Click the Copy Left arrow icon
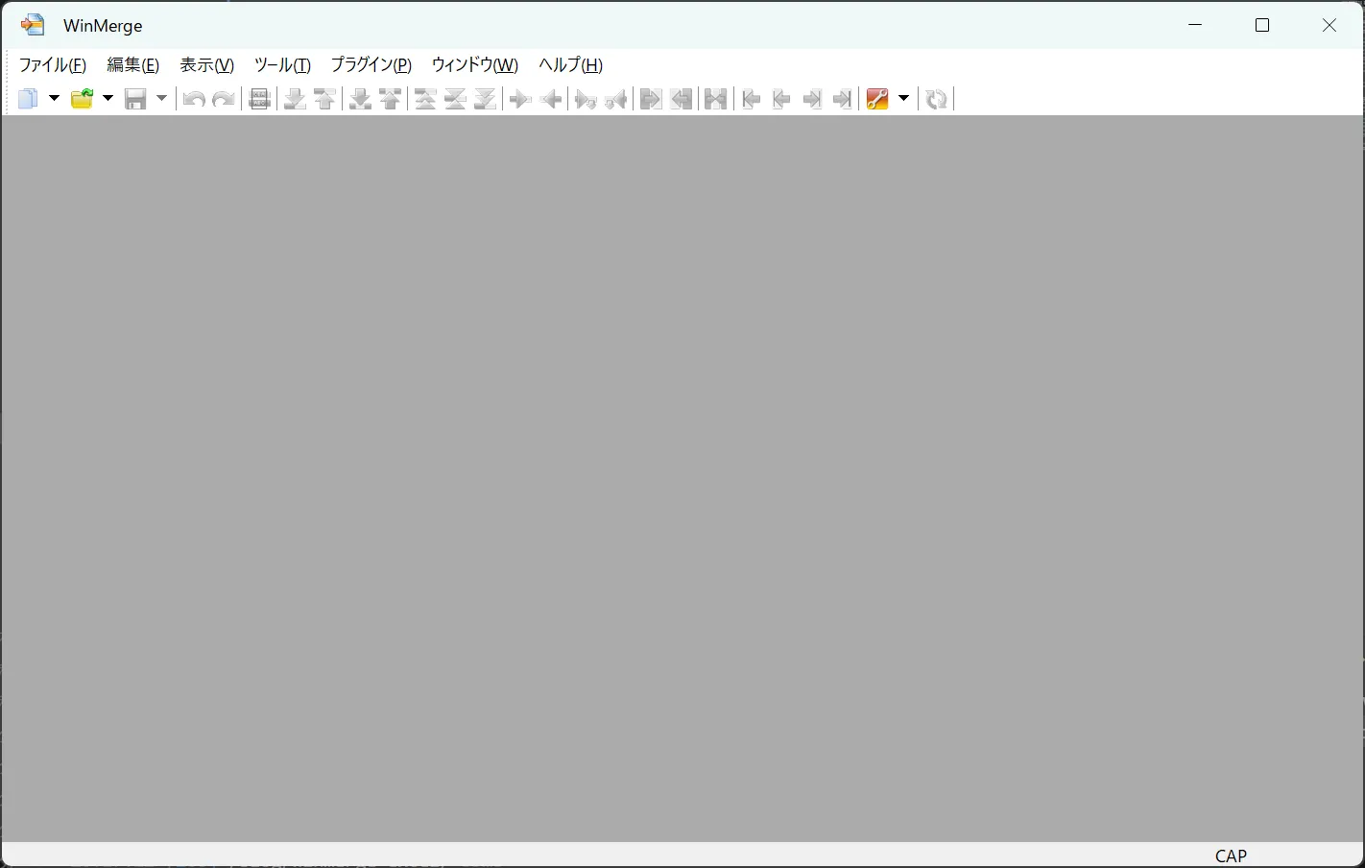 (551, 99)
